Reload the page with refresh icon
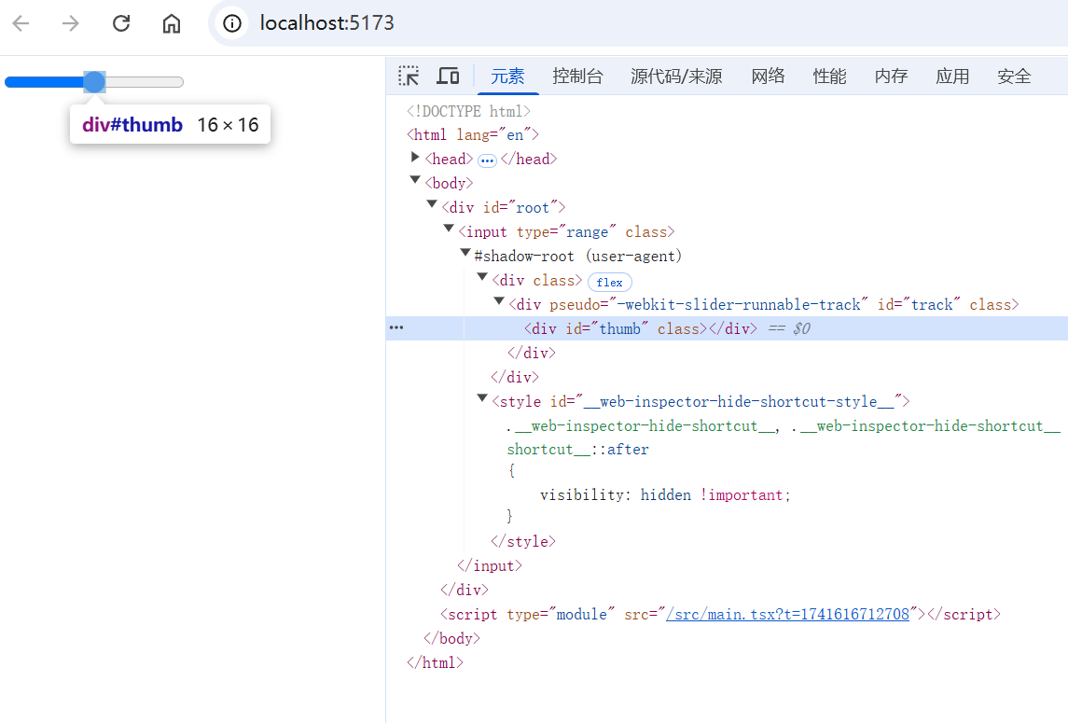Screen dimensions: 1068x723 point(121,23)
